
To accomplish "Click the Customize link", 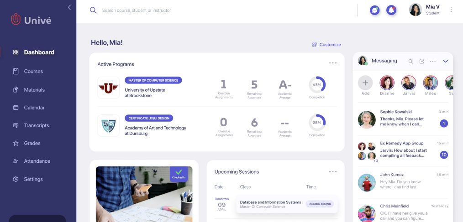I will pos(326,45).
